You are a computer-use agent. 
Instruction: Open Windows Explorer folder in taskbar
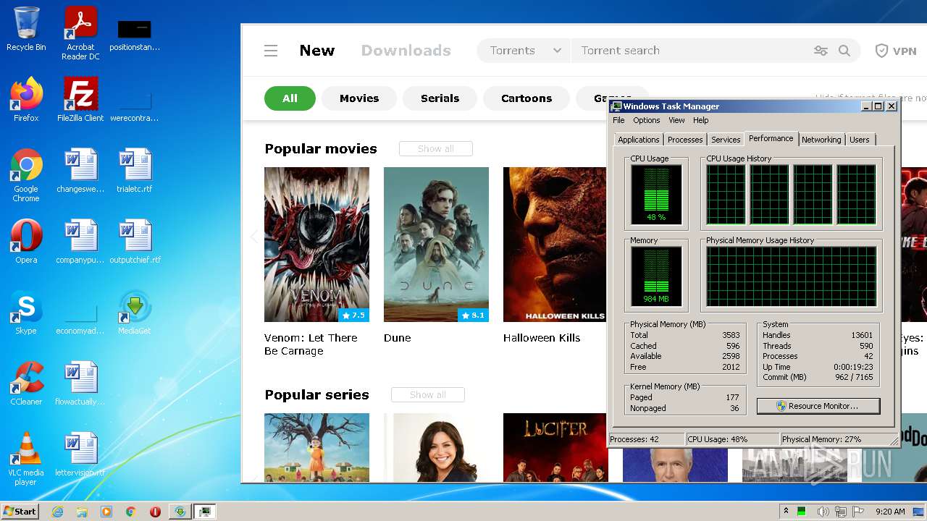tap(82, 512)
